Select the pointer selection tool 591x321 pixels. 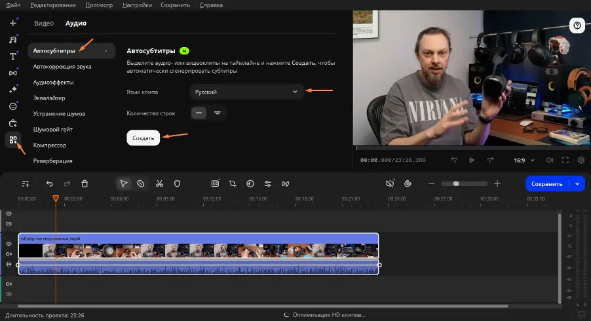point(124,184)
